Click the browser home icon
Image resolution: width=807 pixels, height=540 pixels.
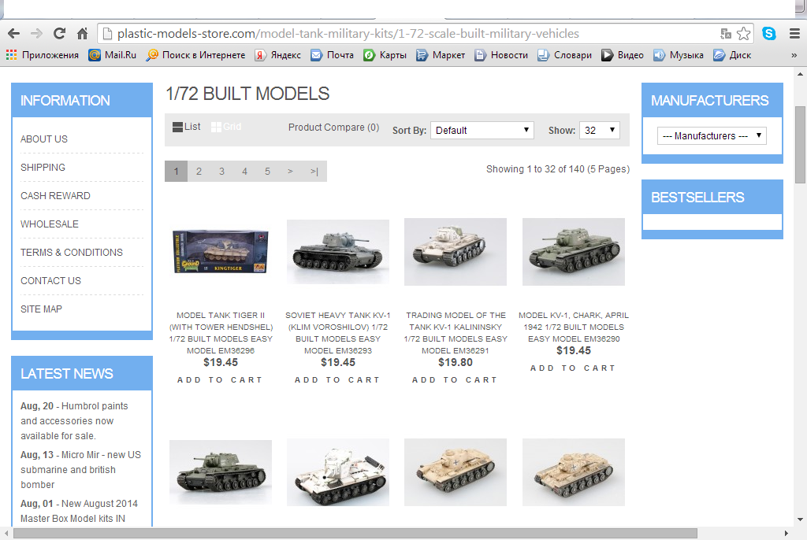pos(82,34)
